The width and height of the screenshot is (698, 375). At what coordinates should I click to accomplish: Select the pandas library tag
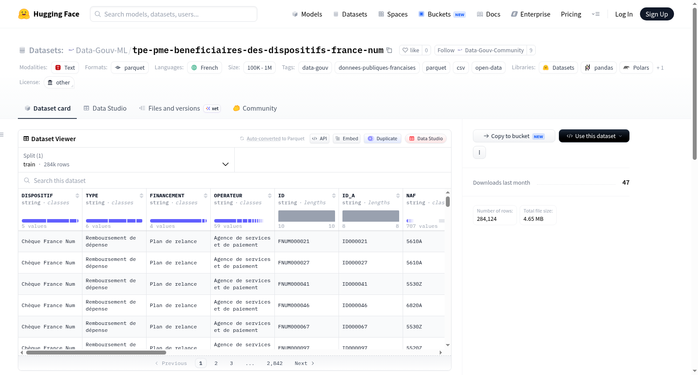click(x=599, y=68)
